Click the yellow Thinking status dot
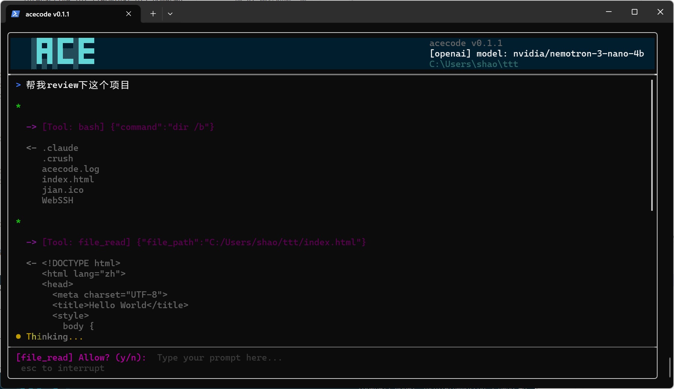Screen dimensions: 674x389 (18, 337)
